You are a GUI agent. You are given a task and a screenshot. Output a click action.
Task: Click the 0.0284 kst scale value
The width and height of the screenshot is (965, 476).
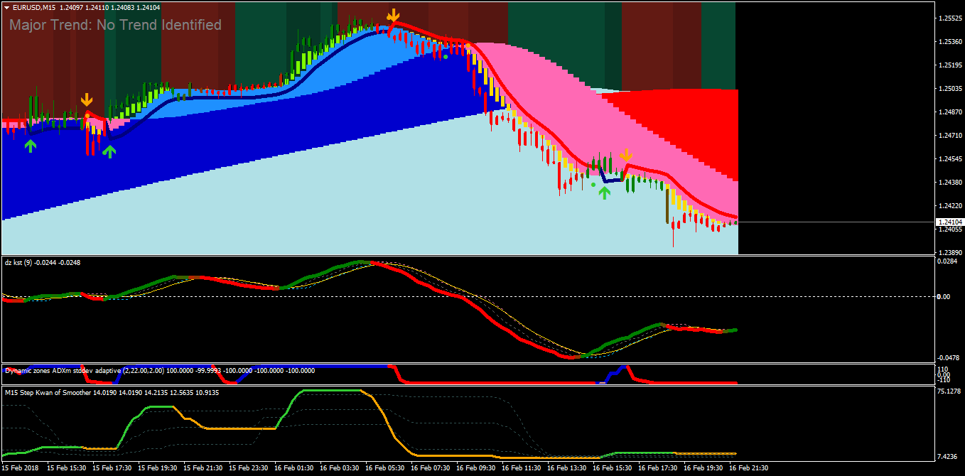coord(949,261)
